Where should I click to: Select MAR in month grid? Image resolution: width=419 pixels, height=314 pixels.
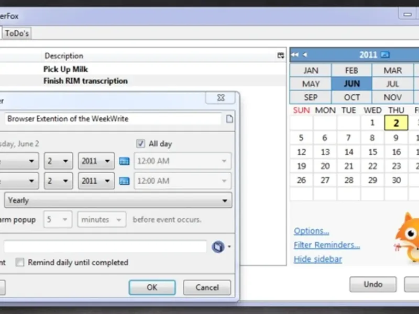pos(392,71)
